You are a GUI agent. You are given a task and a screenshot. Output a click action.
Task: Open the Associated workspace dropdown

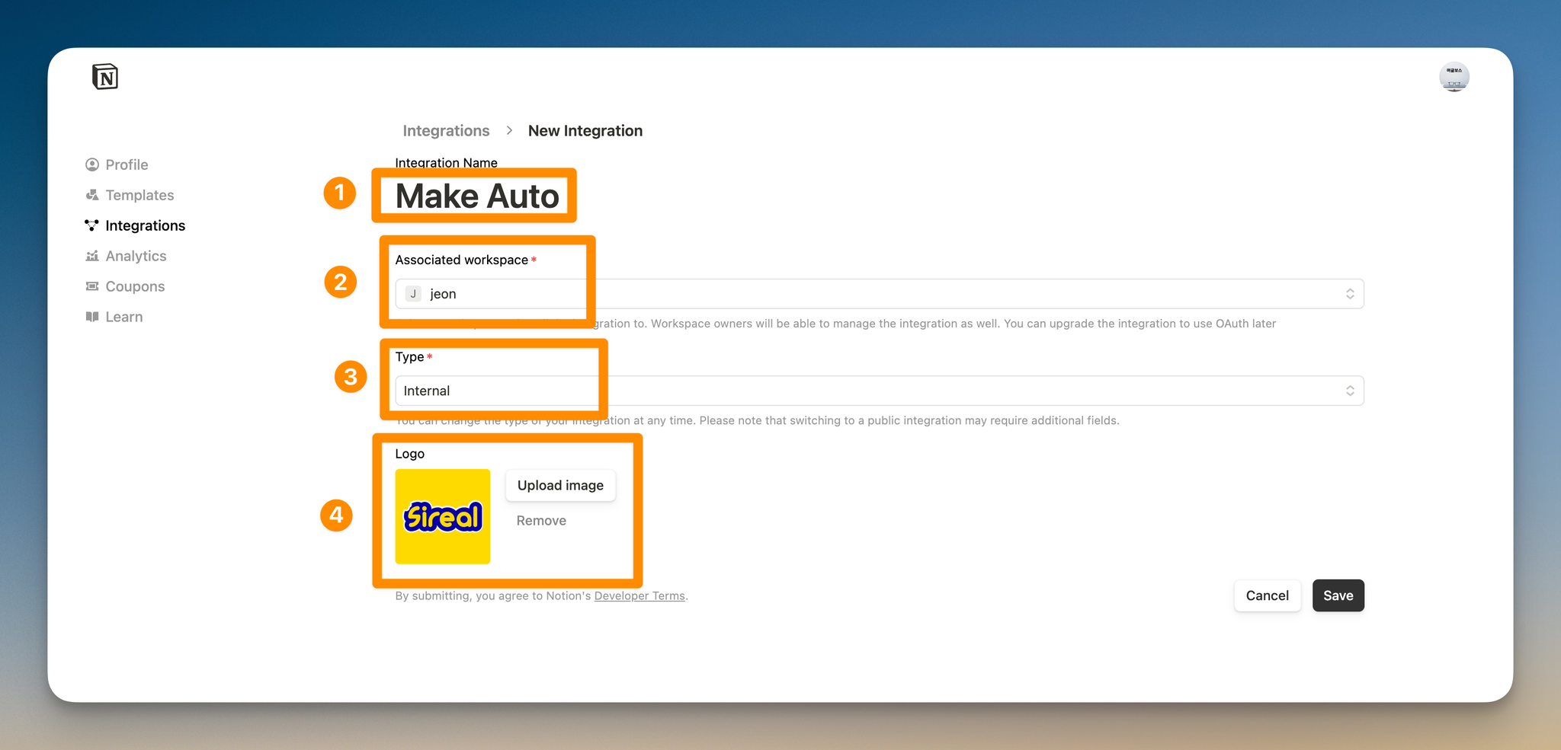880,294
